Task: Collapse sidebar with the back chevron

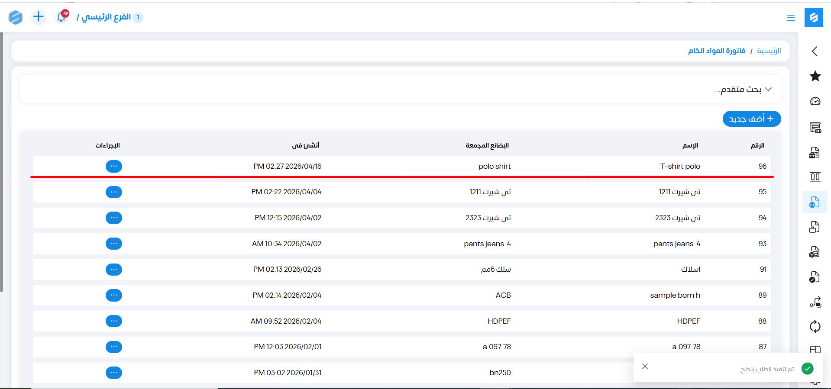Action: [815, 51]
